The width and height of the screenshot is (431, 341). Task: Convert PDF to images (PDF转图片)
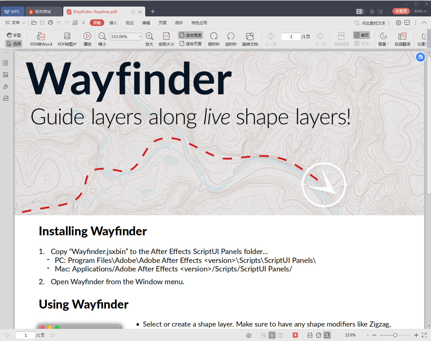(67, 39)
